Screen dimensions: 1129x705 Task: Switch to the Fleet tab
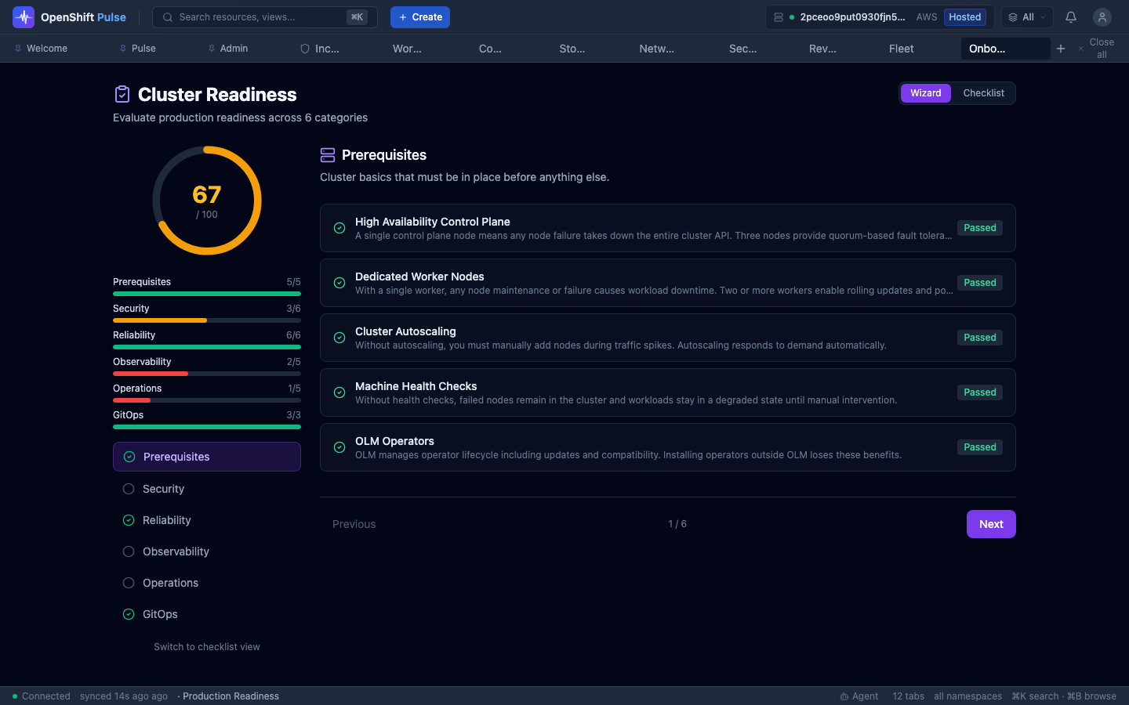tap(901, 49)
